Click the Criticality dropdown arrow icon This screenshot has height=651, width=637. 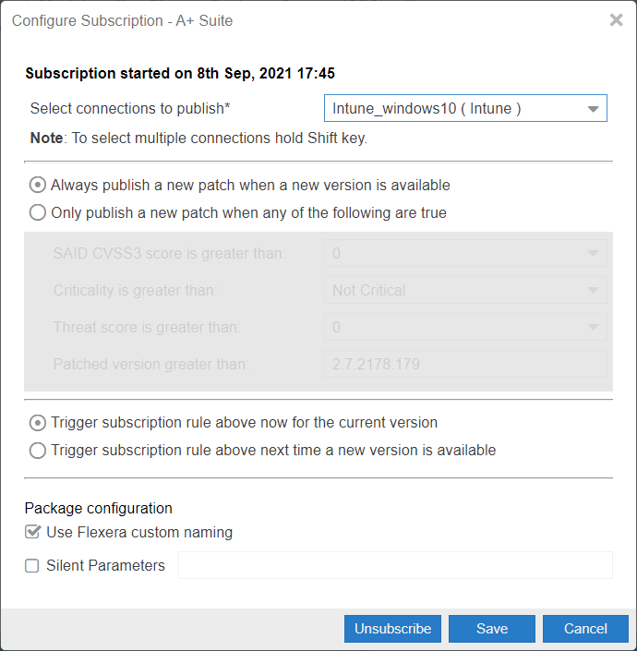pos(593,290)
